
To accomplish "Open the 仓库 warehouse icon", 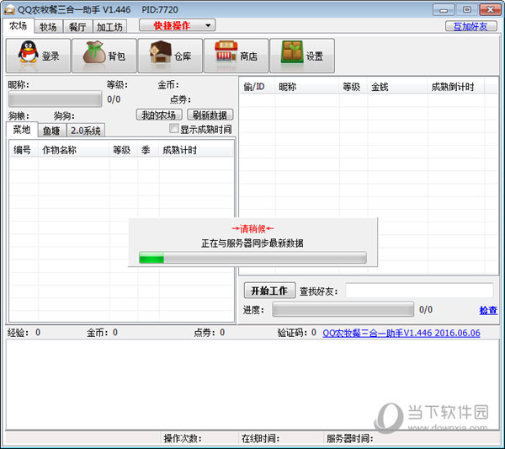I will click(170, 56).
